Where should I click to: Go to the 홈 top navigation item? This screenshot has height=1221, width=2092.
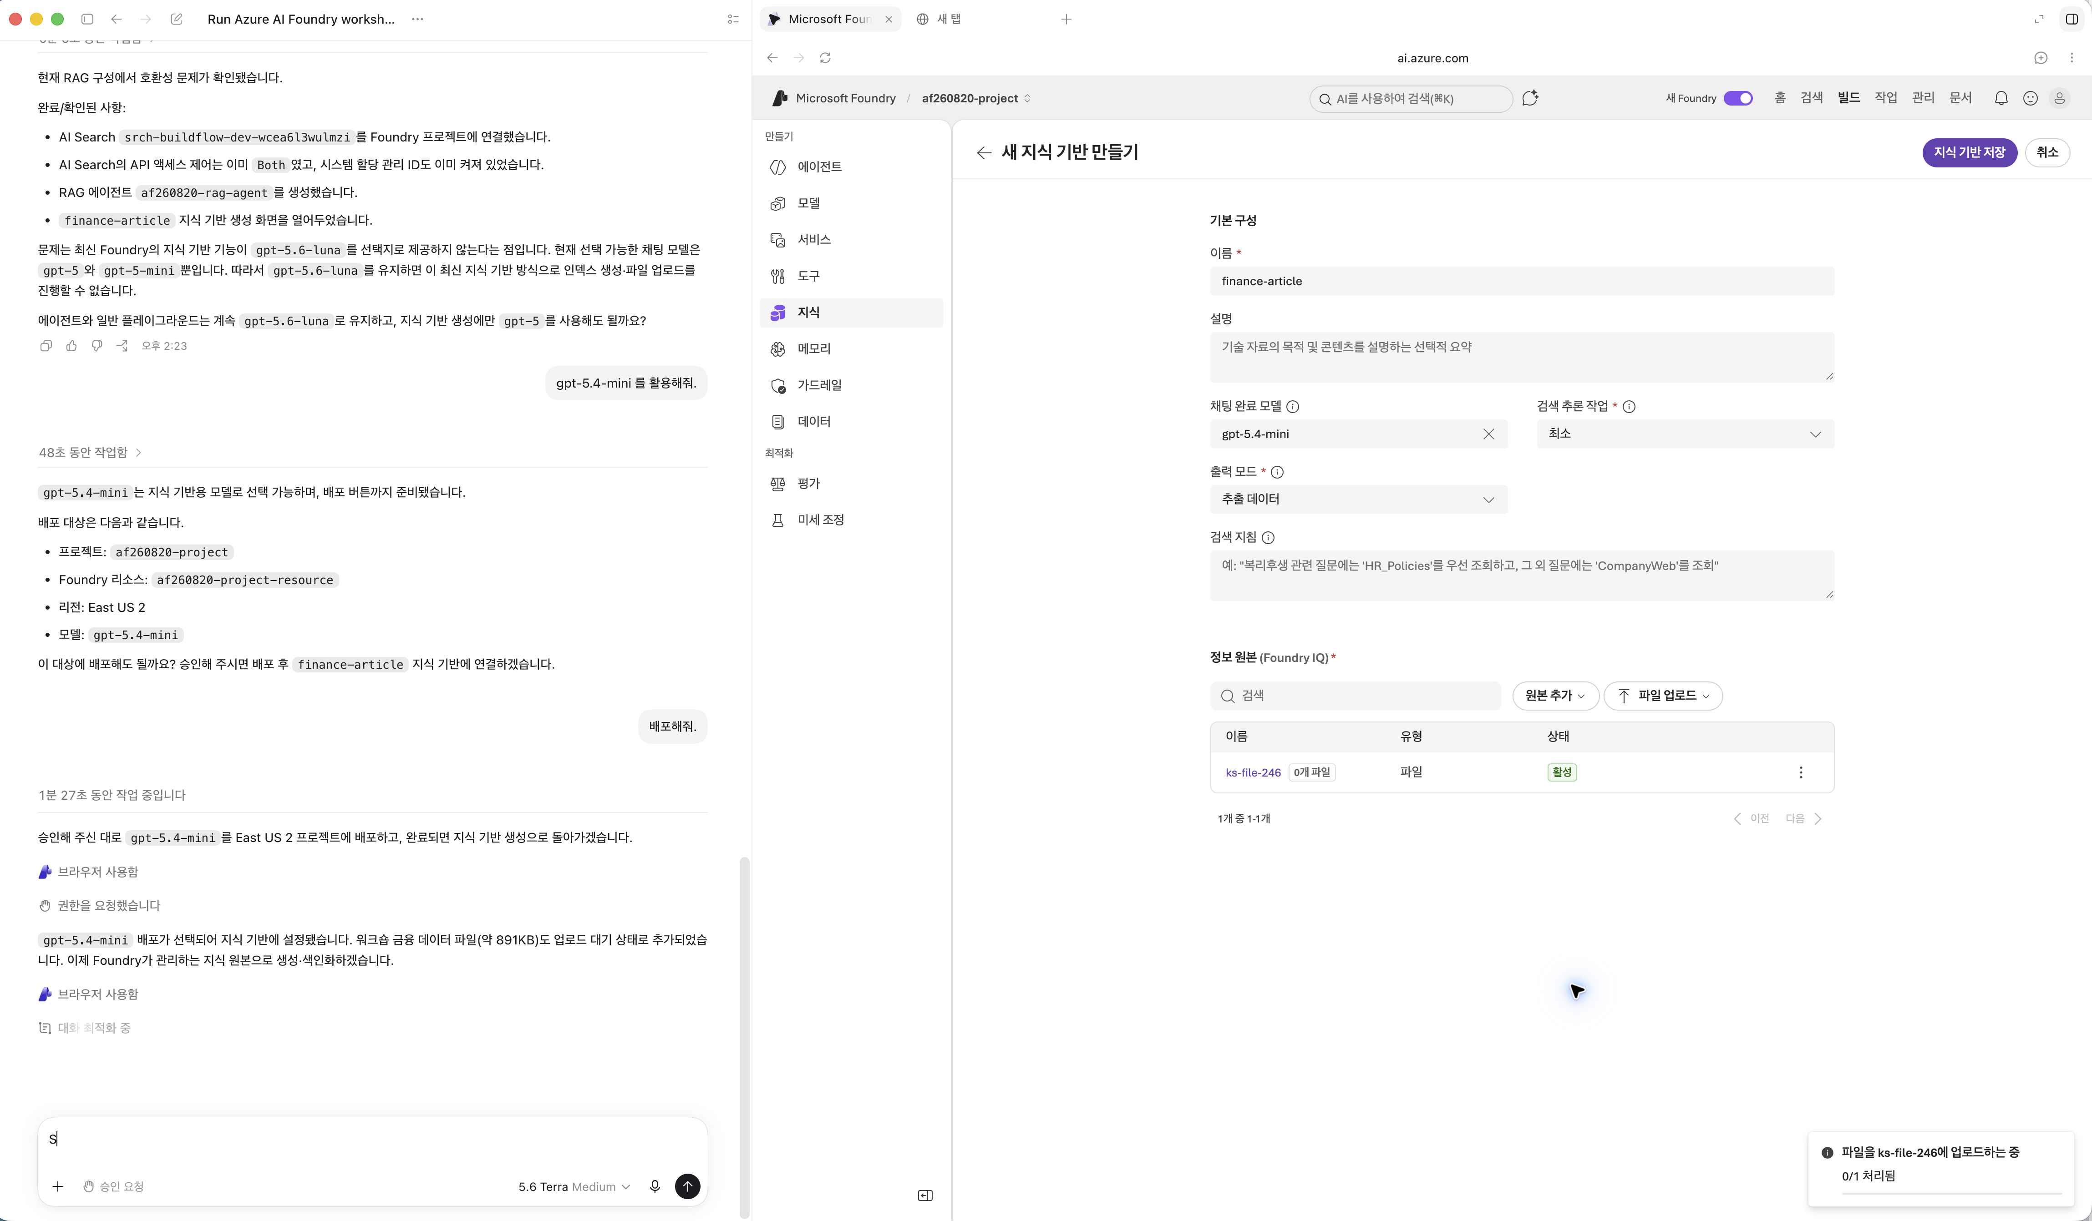tap(1779, 98)
